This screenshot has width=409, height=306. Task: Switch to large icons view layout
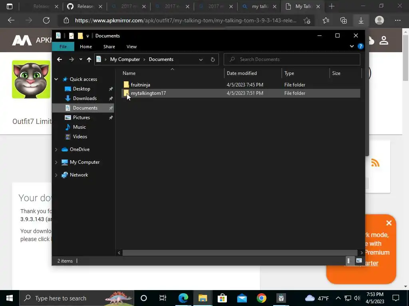(x=359, y=261)
